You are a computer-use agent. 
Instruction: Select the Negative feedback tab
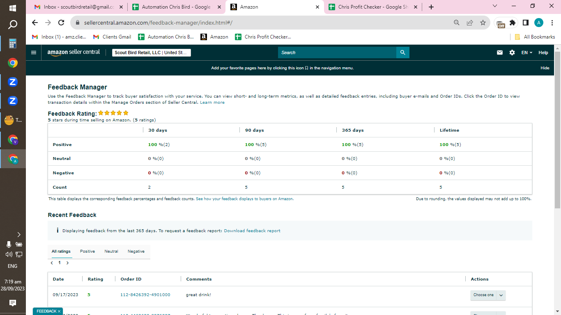click(136, 251)
